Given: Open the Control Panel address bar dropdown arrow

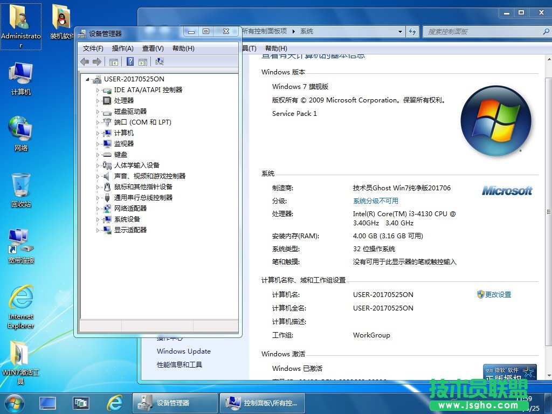Looking at the screenshot, I should pyautogui.click(x=401, y=32).
